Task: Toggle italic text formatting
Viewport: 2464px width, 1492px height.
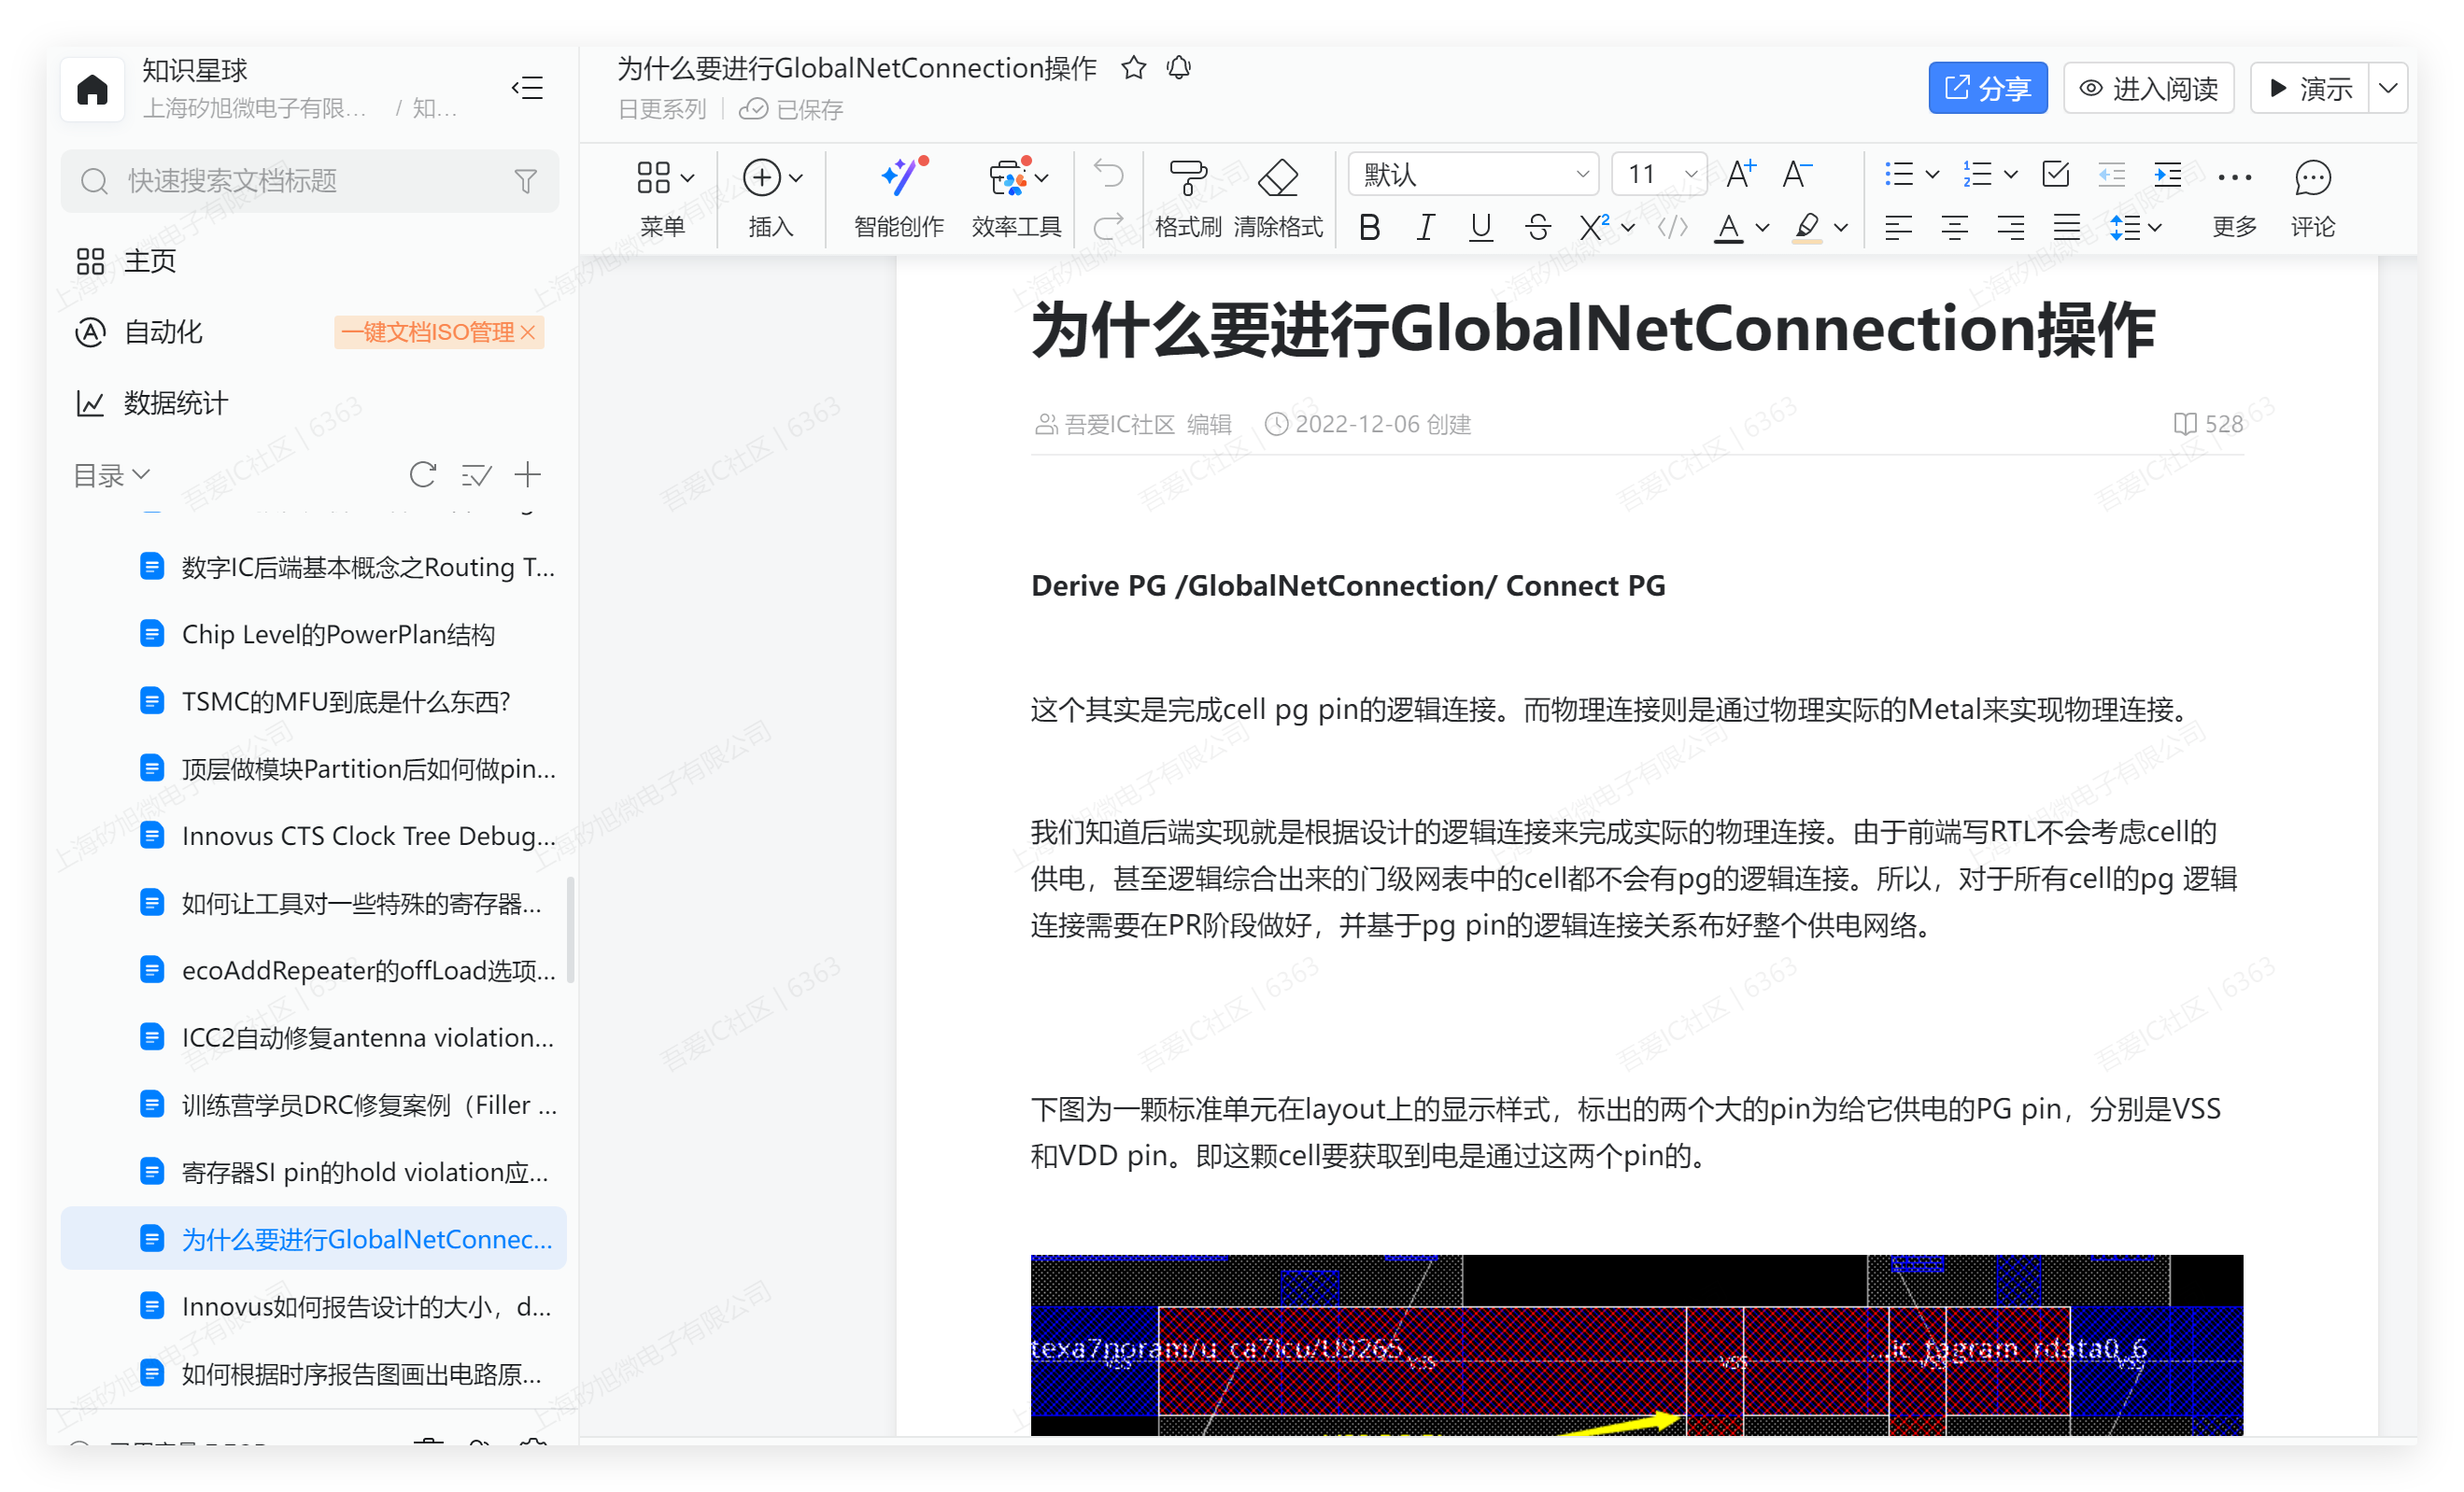Action: coord(1425,228)
